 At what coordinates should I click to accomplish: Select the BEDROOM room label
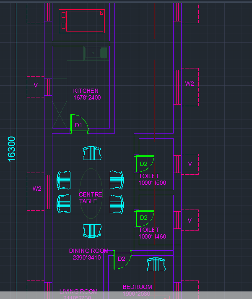138,287
